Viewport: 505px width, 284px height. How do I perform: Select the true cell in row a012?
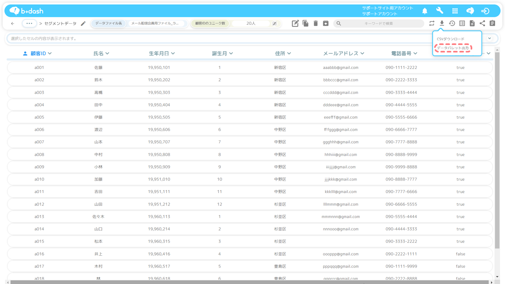click(460, 204)
